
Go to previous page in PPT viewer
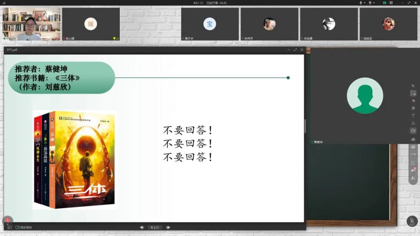coord(142,227)
